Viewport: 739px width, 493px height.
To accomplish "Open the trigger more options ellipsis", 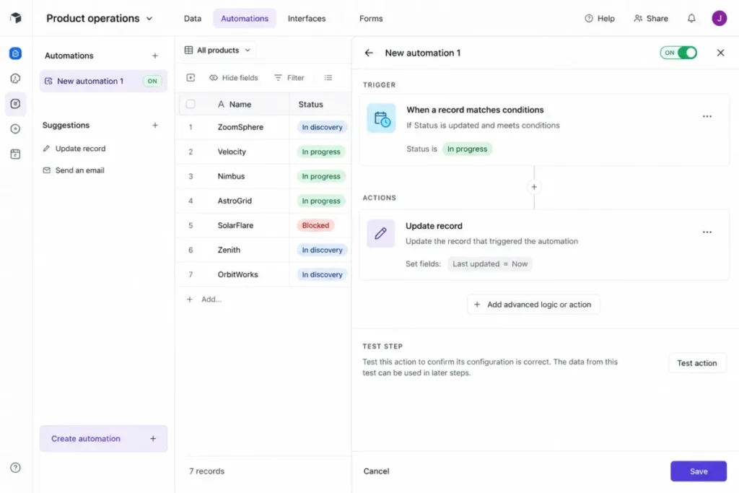I will point(707,116).
